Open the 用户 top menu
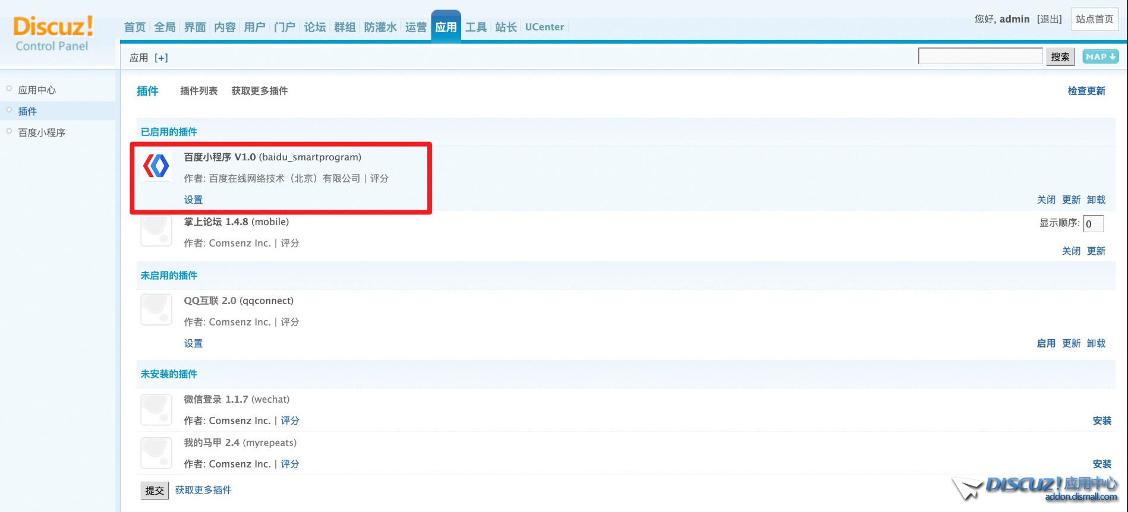Viewport: 1128px width, 512px height. pos(254,27)
